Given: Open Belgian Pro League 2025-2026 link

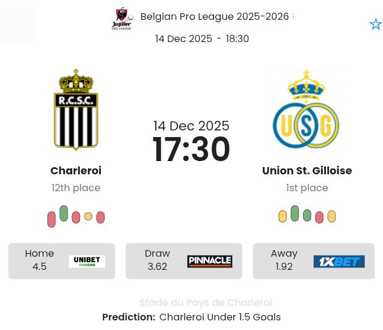Looking at the screenshot, I should (x=215, y=16).
